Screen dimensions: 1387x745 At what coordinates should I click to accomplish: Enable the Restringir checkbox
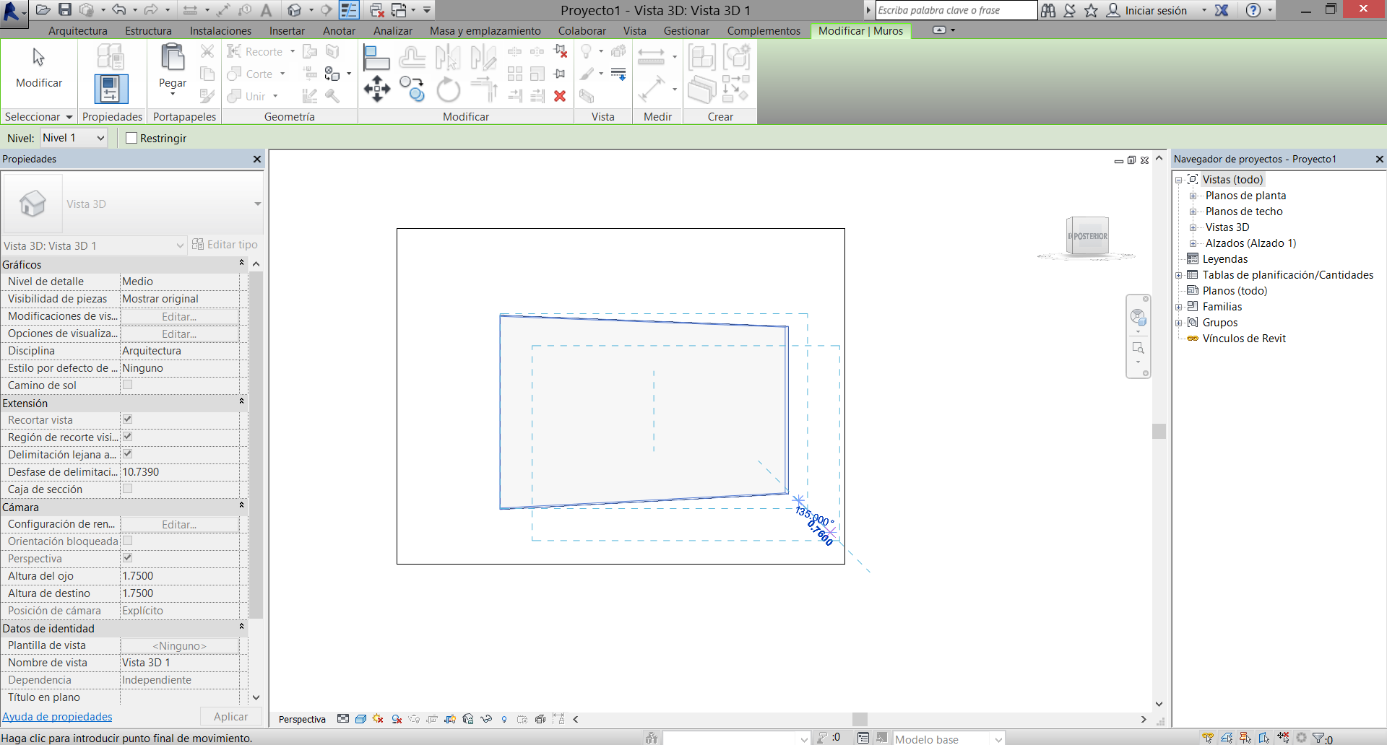click(x=131, y=138)
